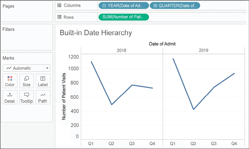Click the Label marks card icon
This screenshot has height=149, width=249.
click(x=43, y=81)
